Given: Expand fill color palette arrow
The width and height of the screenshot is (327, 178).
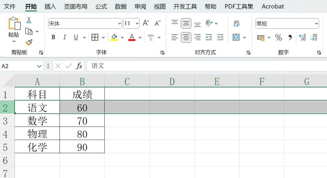Looking at the screenshot, I should click(x=122, y=37).
